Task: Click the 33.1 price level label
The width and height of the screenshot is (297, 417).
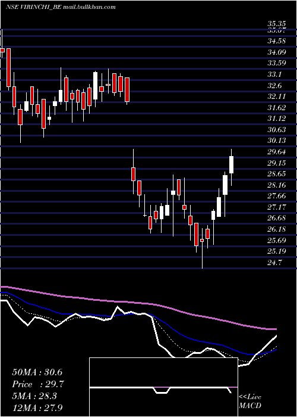Action: pyautogui.click(x=274, y=74)
